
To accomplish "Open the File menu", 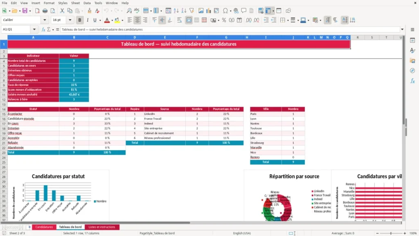I will coord(5,3).
